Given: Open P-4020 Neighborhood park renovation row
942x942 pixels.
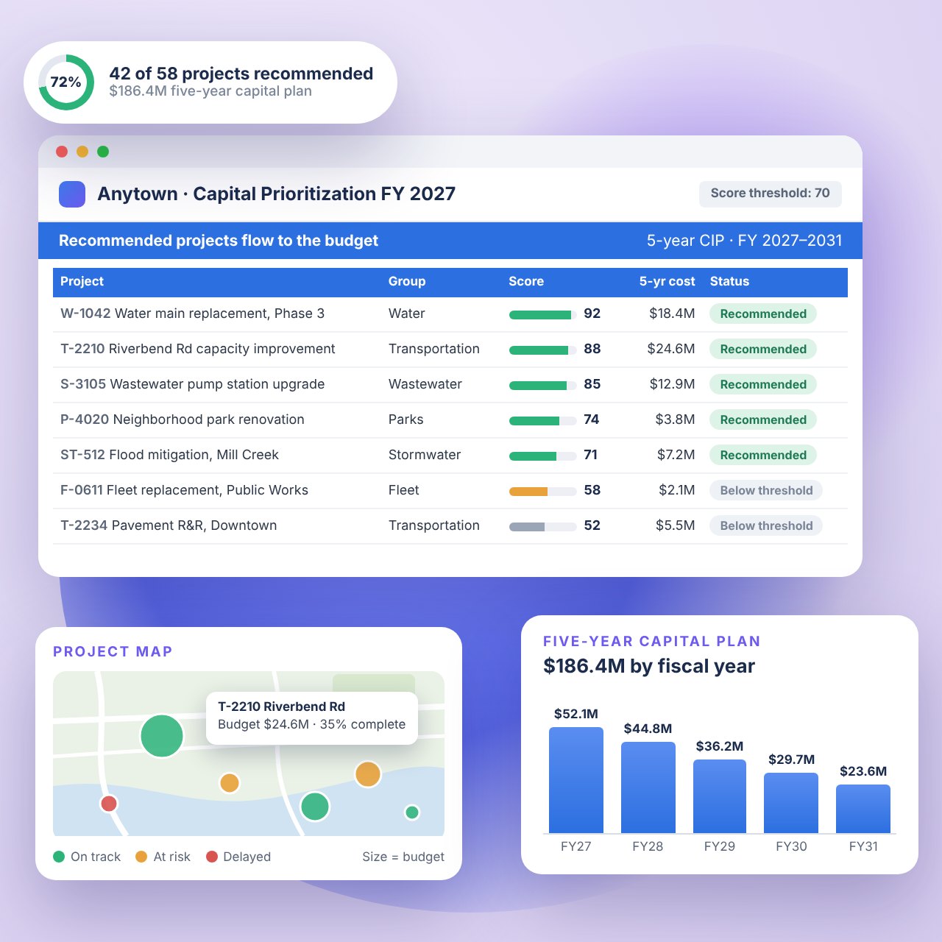Looking at the screenshot, I should 450,420.
